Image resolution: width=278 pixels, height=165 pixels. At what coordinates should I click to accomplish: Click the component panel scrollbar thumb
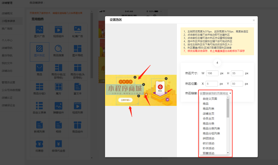(92, 45)
